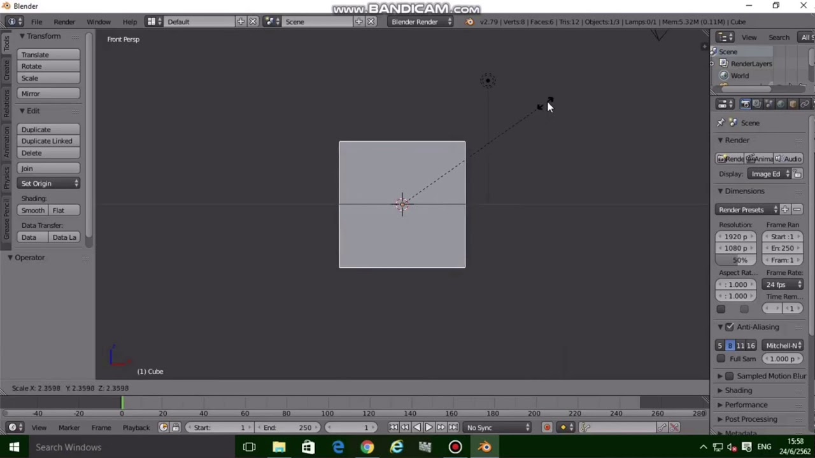Open the Render menu
The height and width of the screenshot is (458, 815).
pyautogui.click(x=64, y=22)
